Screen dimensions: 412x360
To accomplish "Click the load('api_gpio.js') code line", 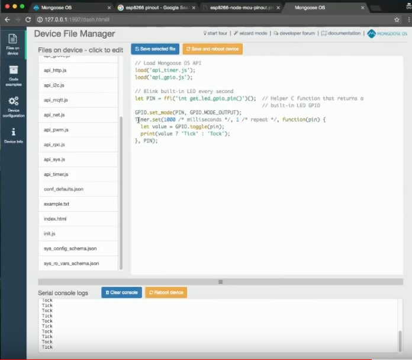I will [163, 77].
